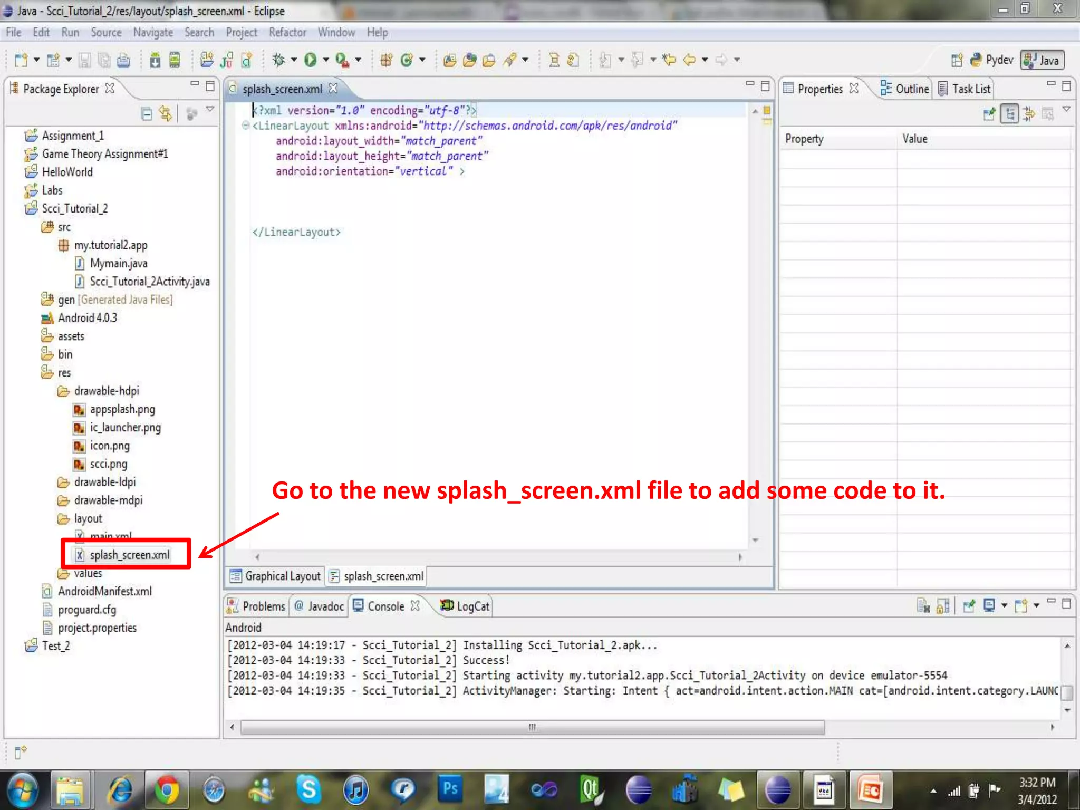
Task: Collapse All in Package Explorer
Action: (x=147, y=113)
